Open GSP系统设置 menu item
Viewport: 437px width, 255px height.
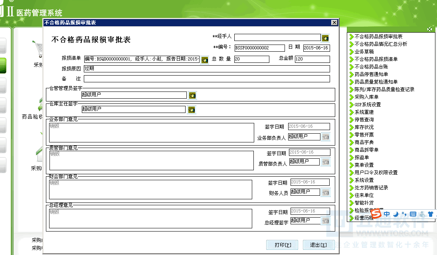(x=368, y=105)
